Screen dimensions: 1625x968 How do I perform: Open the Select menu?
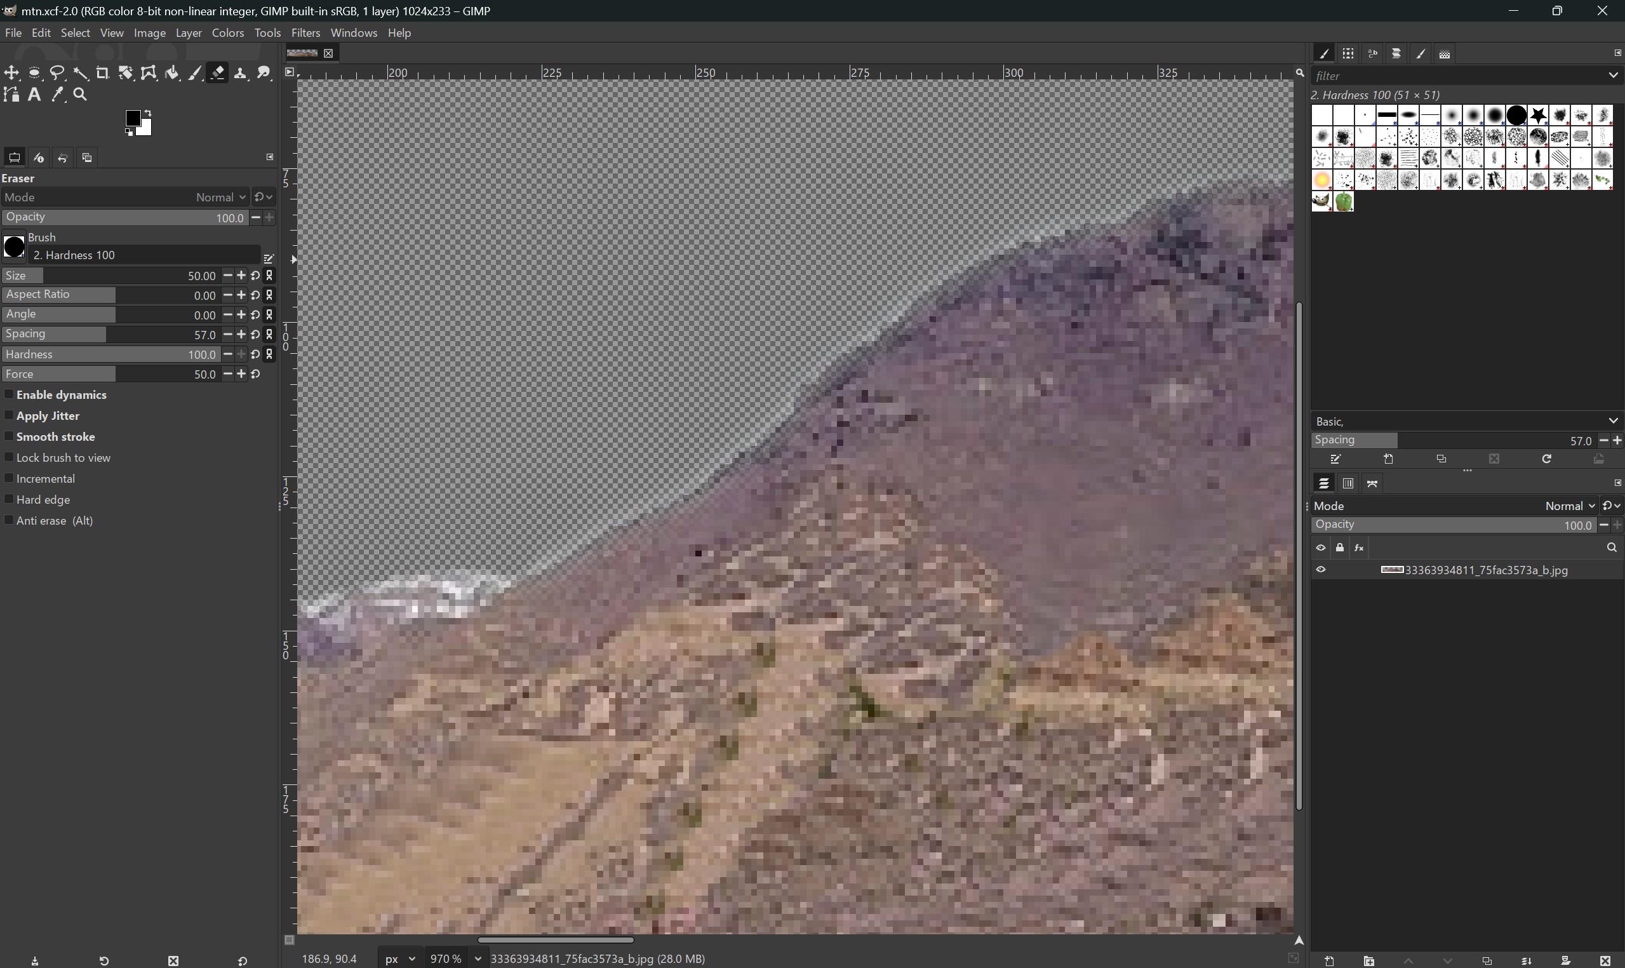point(76,32)
